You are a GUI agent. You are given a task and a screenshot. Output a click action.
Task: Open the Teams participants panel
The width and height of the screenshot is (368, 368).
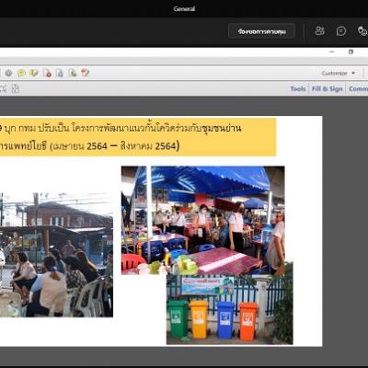click(319, 30)
